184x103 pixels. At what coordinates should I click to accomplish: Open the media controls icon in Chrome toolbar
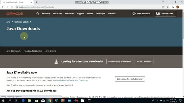coord(173,7)
